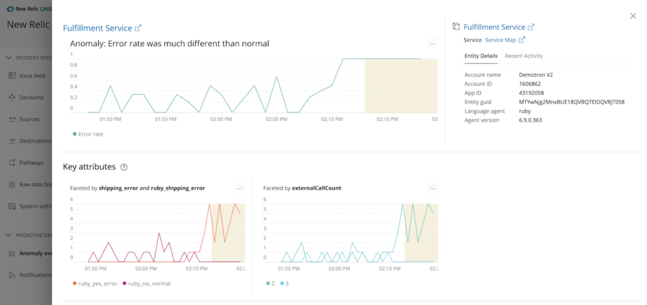Switch to the Entity Details tab

(x=481, y=56)
